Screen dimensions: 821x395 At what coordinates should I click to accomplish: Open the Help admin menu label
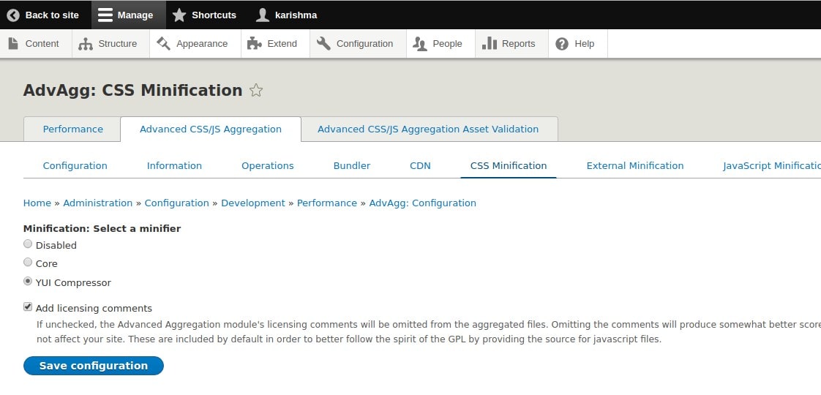(585, 44)
